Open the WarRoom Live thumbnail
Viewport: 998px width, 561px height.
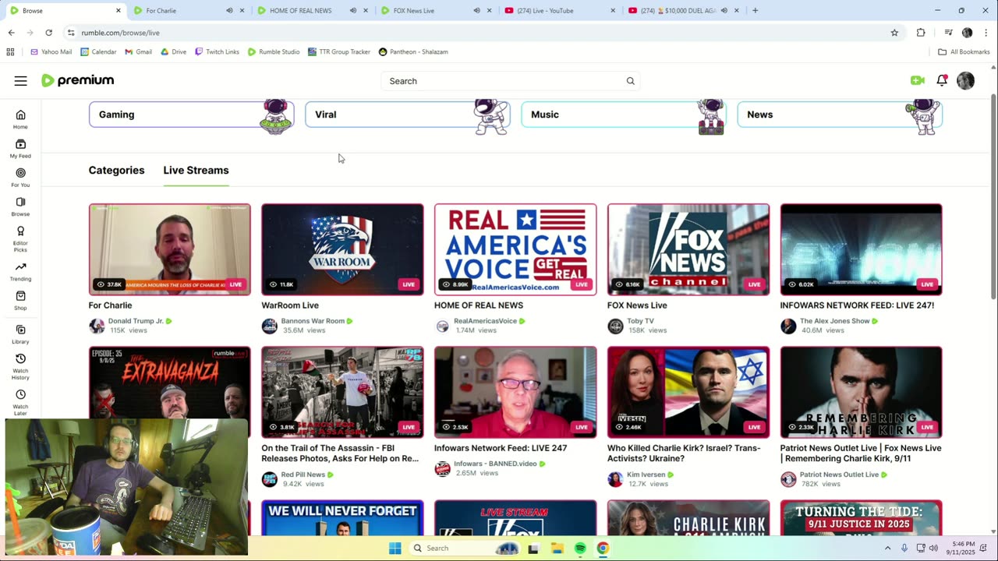(x=342, y=249)
